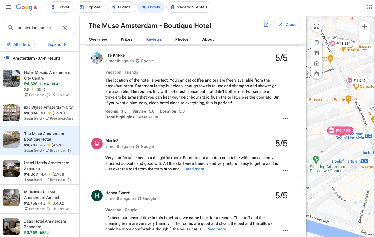Switch to the Photos tab
The height and width of the screenshot is (237, 375).
click(182, 39)
